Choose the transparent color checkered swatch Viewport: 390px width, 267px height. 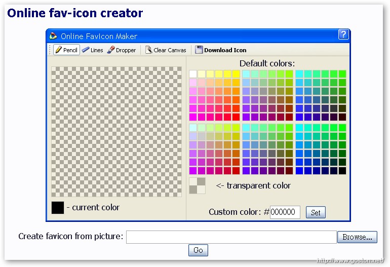click(197, 185)
